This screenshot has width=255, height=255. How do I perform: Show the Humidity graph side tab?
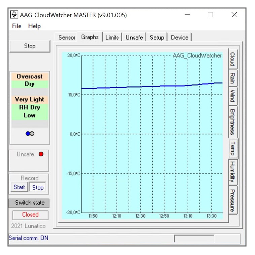point(233,172)
